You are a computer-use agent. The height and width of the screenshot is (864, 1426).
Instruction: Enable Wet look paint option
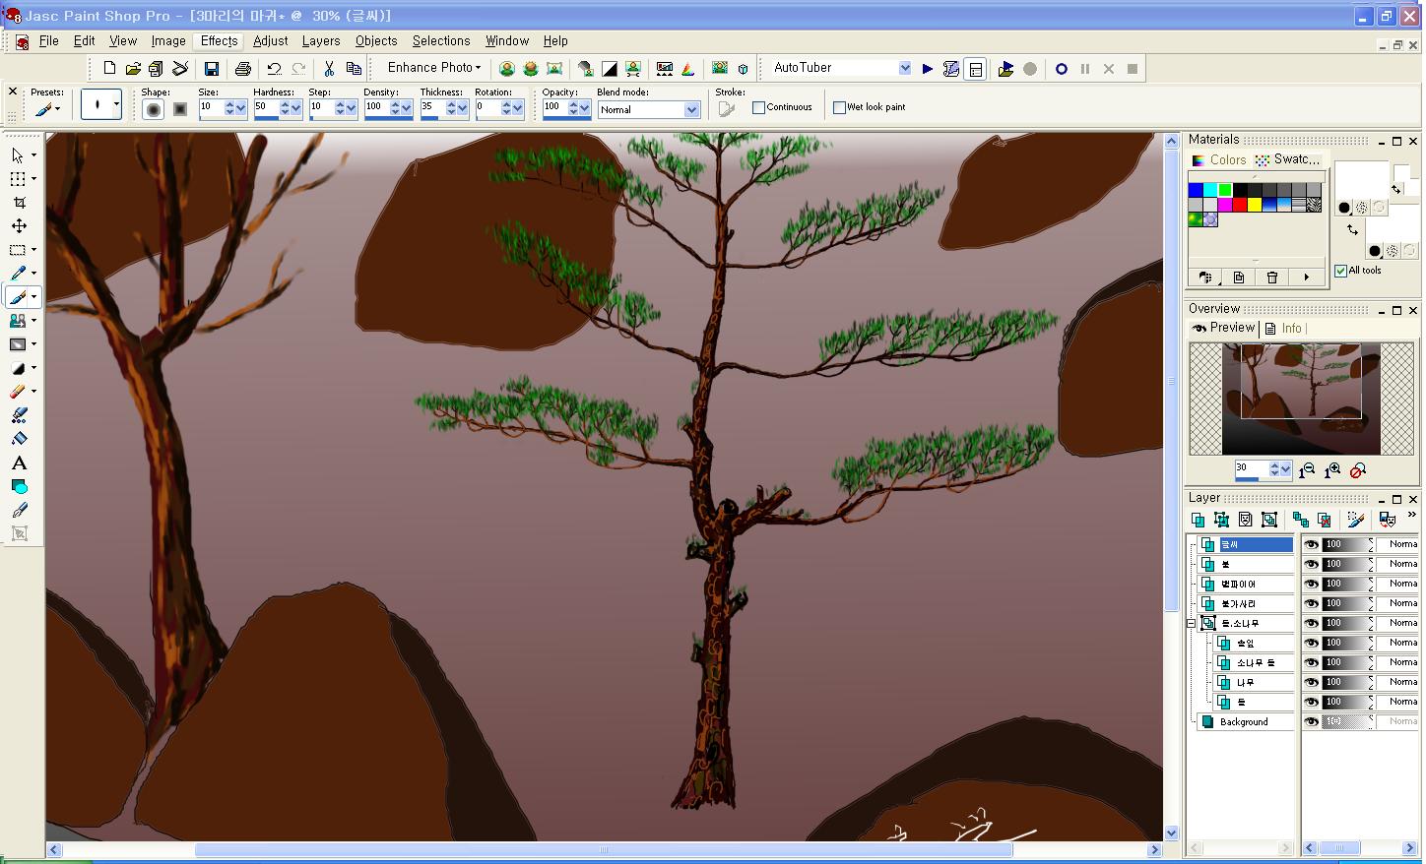[839, 108]
